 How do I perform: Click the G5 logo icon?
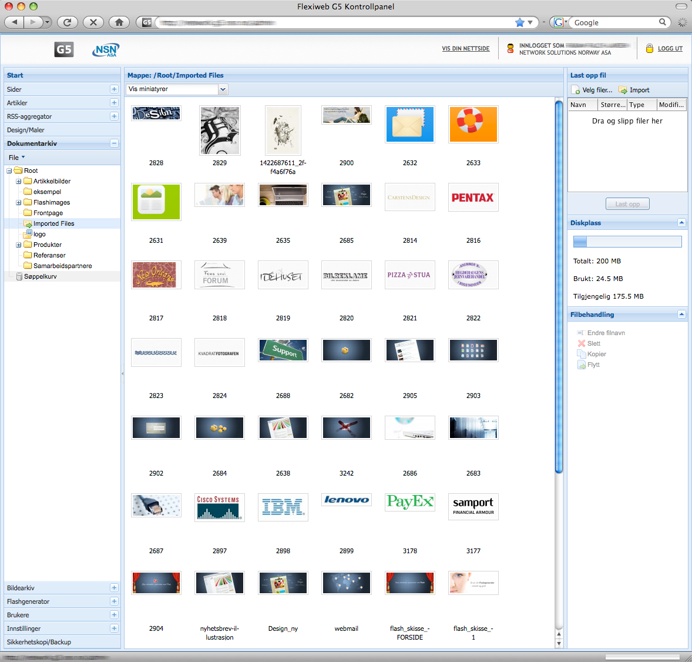pos(63,49)
